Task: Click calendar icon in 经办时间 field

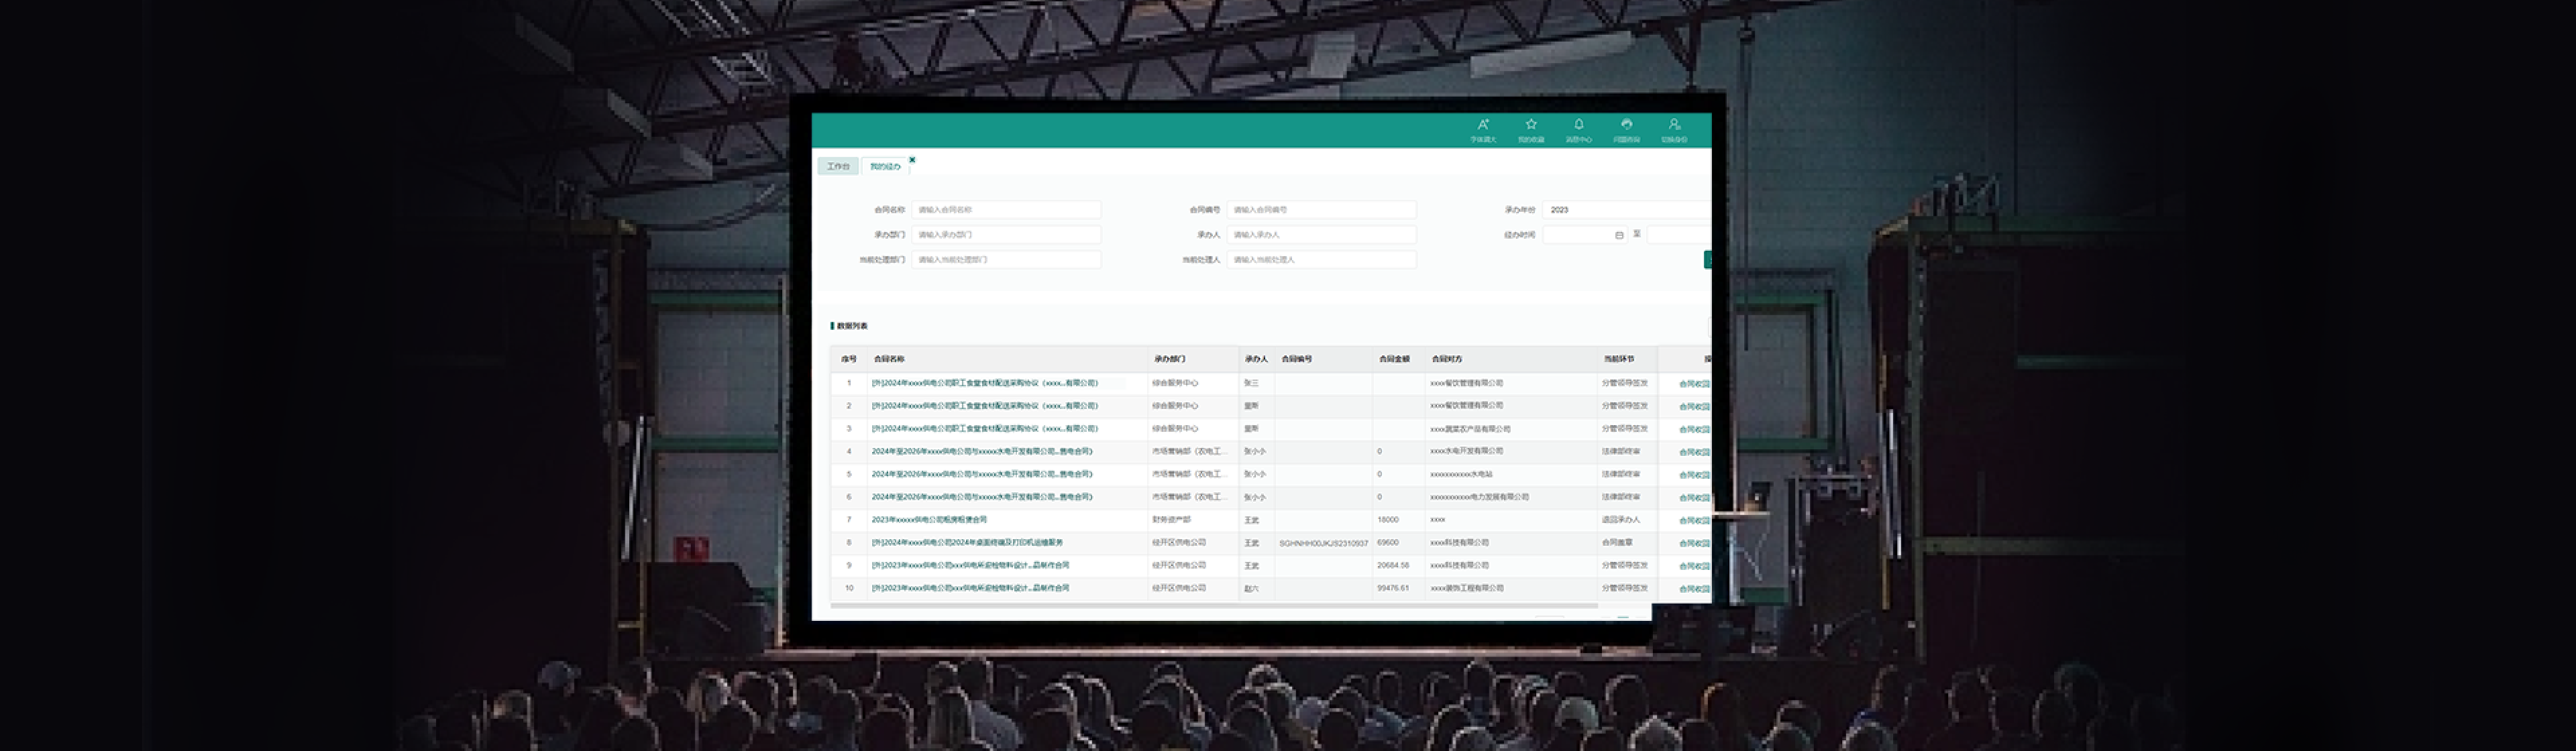Action: [1619, 235]
